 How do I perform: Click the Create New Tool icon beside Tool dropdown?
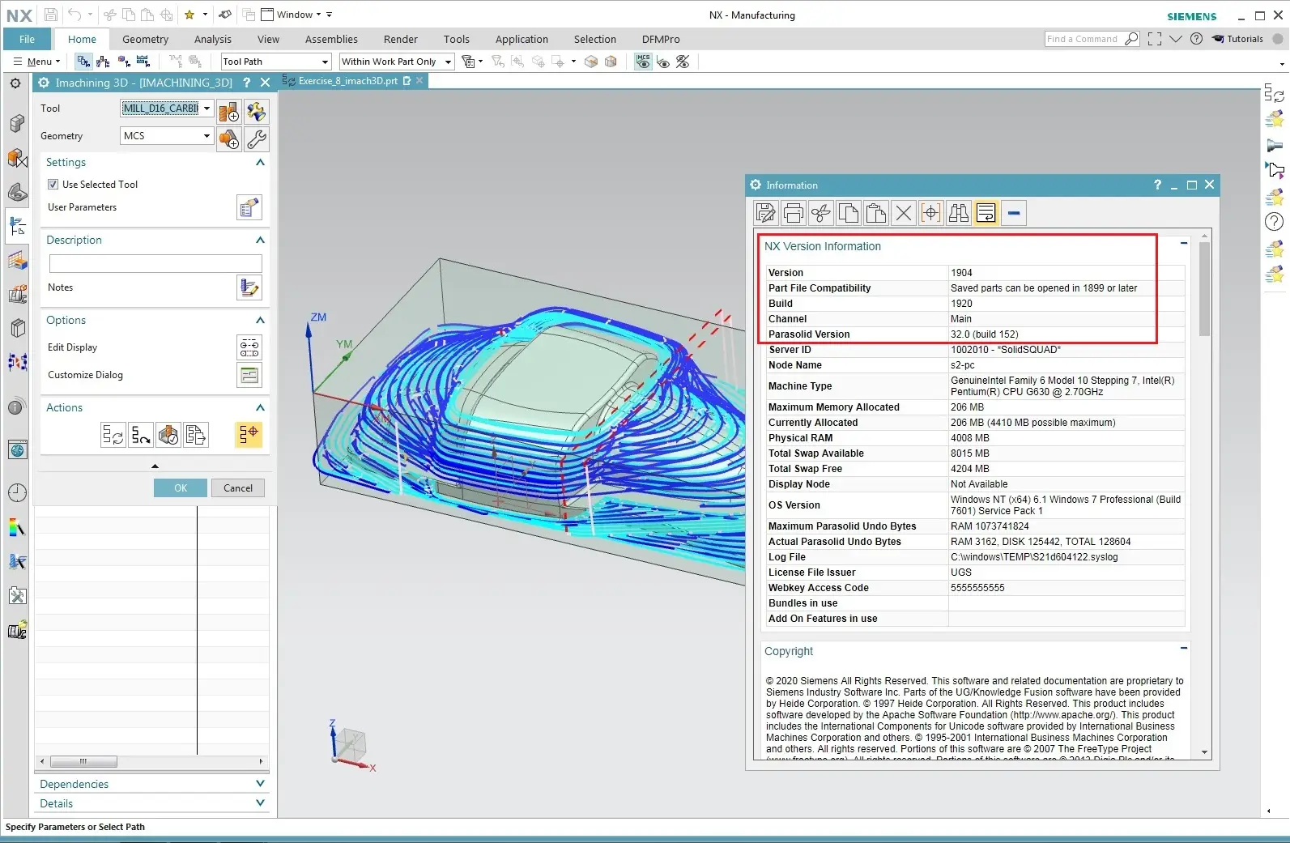coord(229,111)
